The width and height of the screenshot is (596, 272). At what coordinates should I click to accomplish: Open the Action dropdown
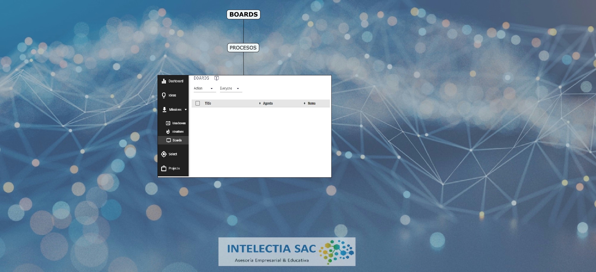[204, 88]
